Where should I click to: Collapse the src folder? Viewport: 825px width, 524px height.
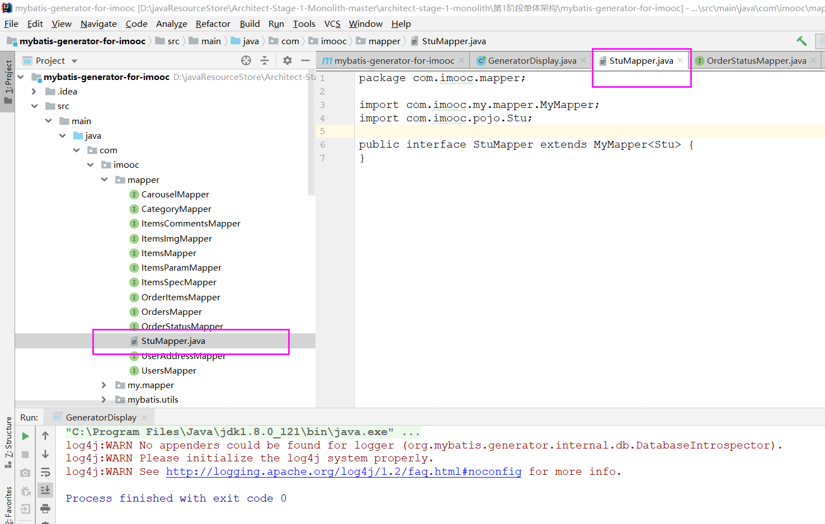34,106
